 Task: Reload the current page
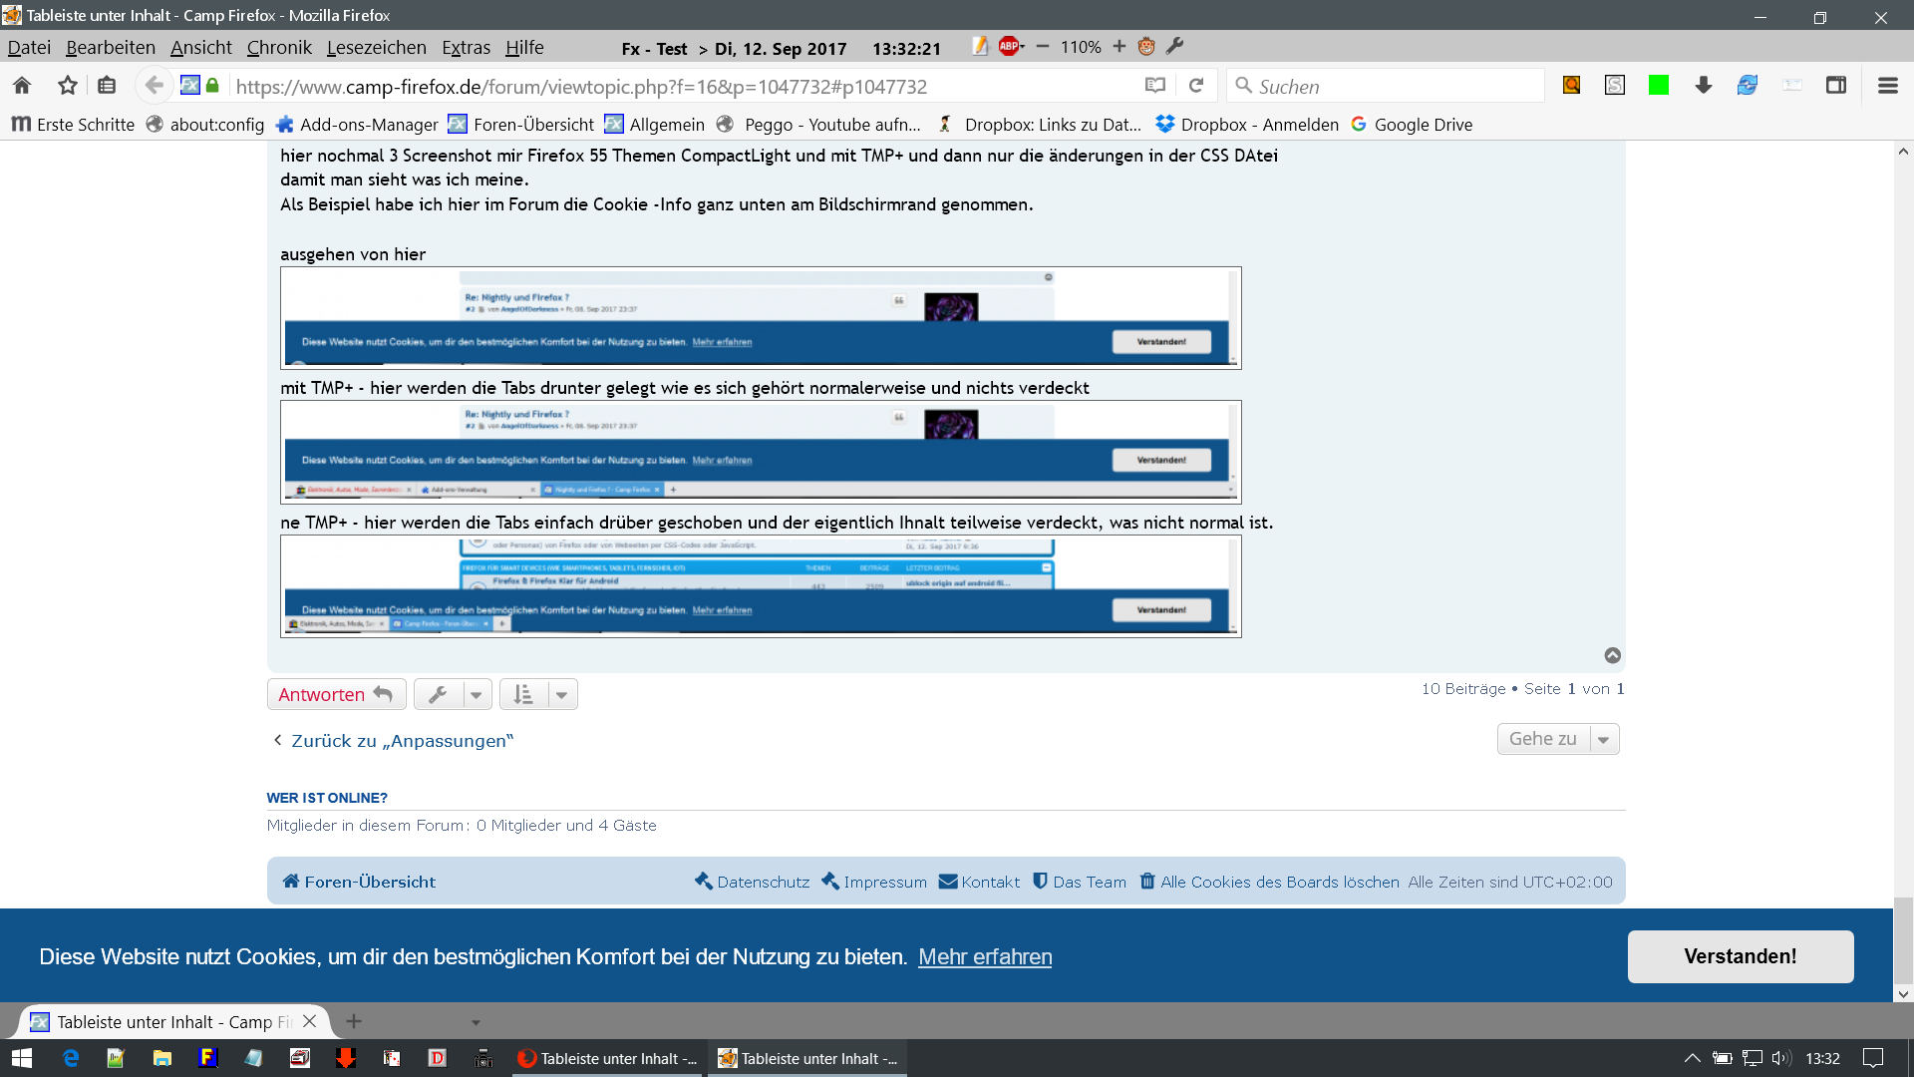1196,86
